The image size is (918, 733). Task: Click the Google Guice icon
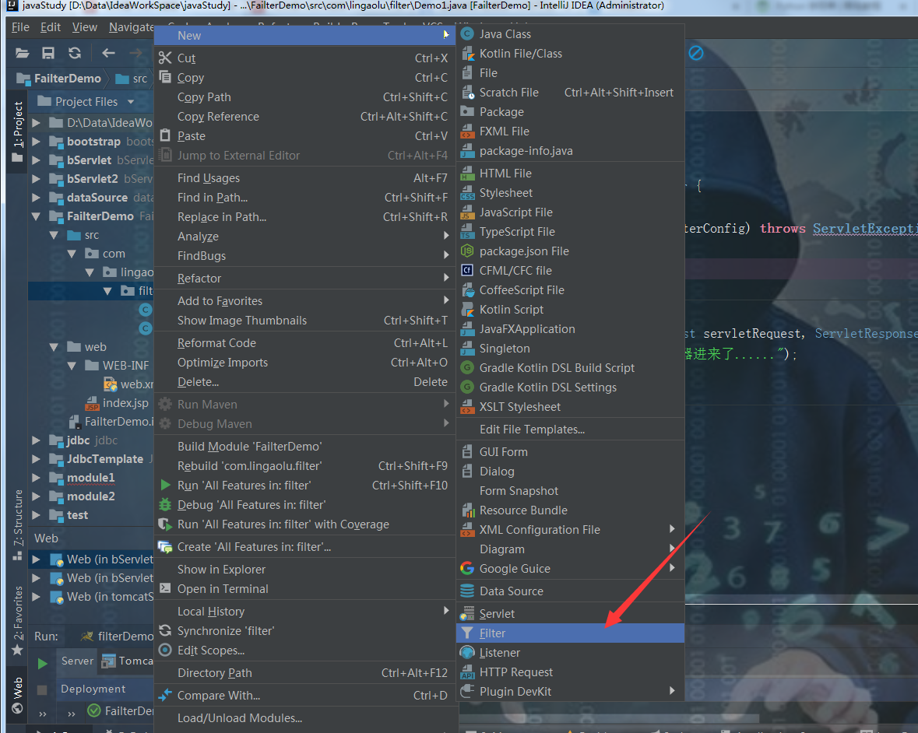pos(467,568)
